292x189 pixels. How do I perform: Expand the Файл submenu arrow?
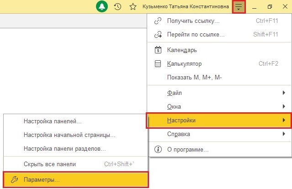pyautogui.click(x=284, y=93)
